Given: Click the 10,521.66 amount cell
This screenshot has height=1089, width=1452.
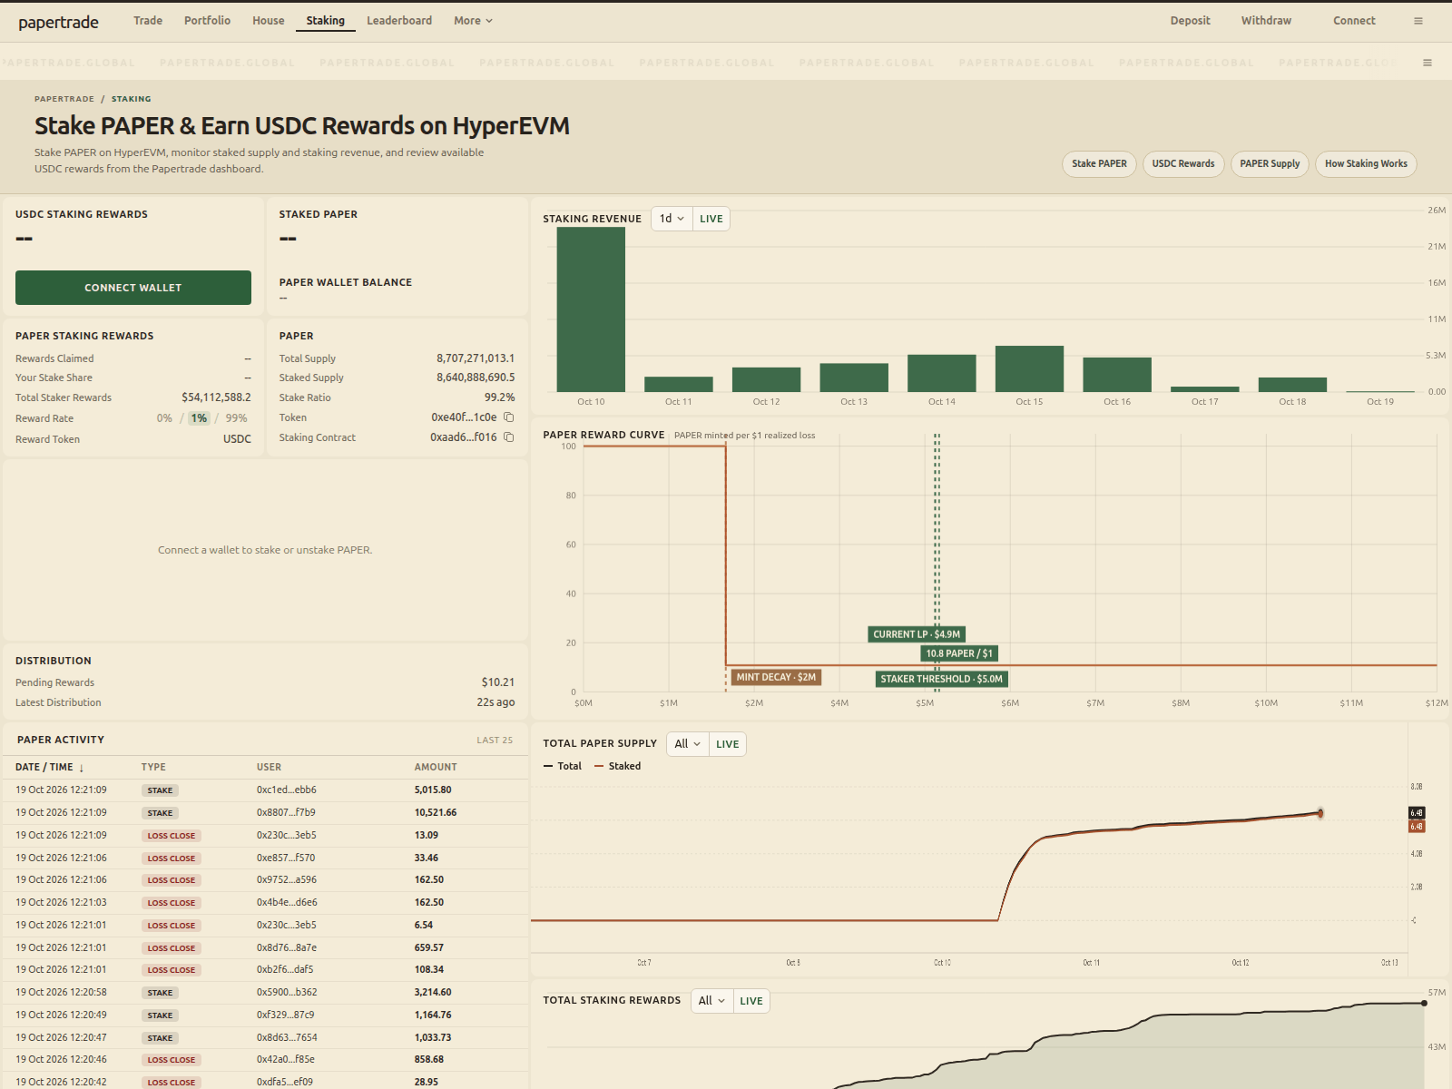Looking at the screenshot, I should click(436, 813).
